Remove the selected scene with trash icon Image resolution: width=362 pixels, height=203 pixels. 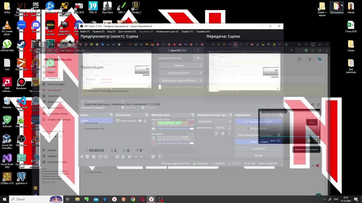pyautogui.click(x=87, y=157)
